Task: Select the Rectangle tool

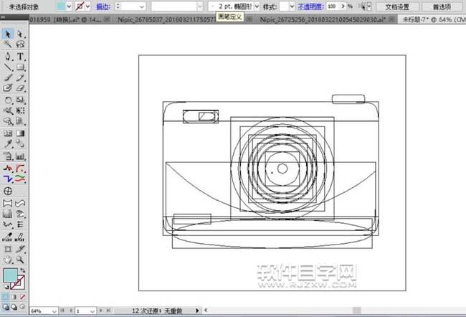Action: click(20, 67)
